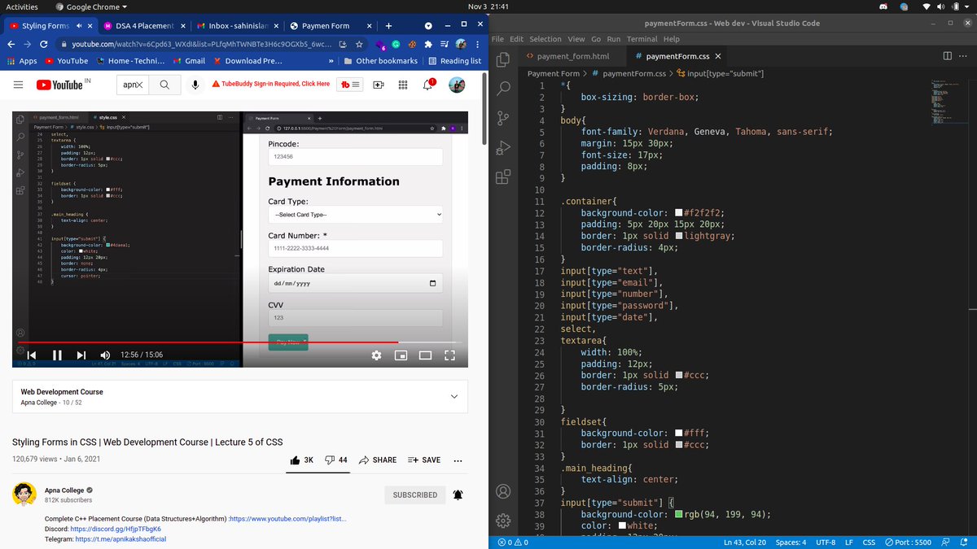Screen dimensions: 977x549
Task: Bookmark this page with the star icon
Action: tap(359, 44)
